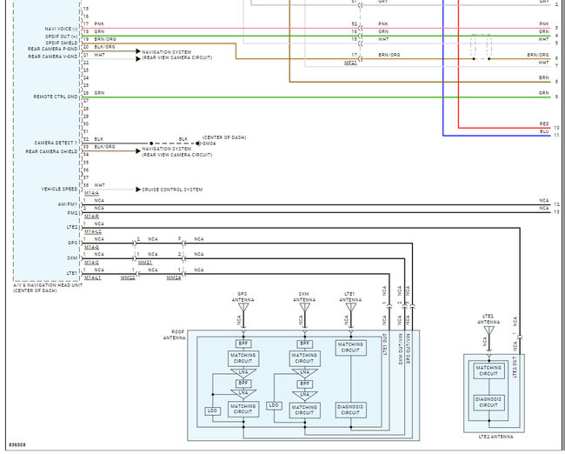The image size is (565, 454).
Task: Click the LTE1 OUT vertical label
Action: coord(385,344)
